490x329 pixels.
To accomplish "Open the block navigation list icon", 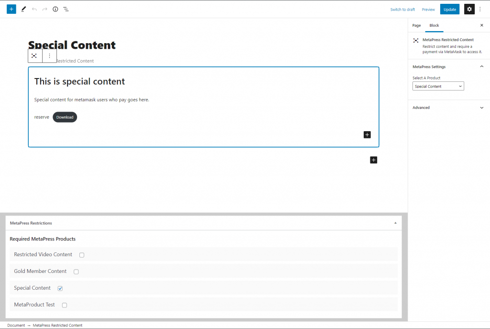I will 66,9.
